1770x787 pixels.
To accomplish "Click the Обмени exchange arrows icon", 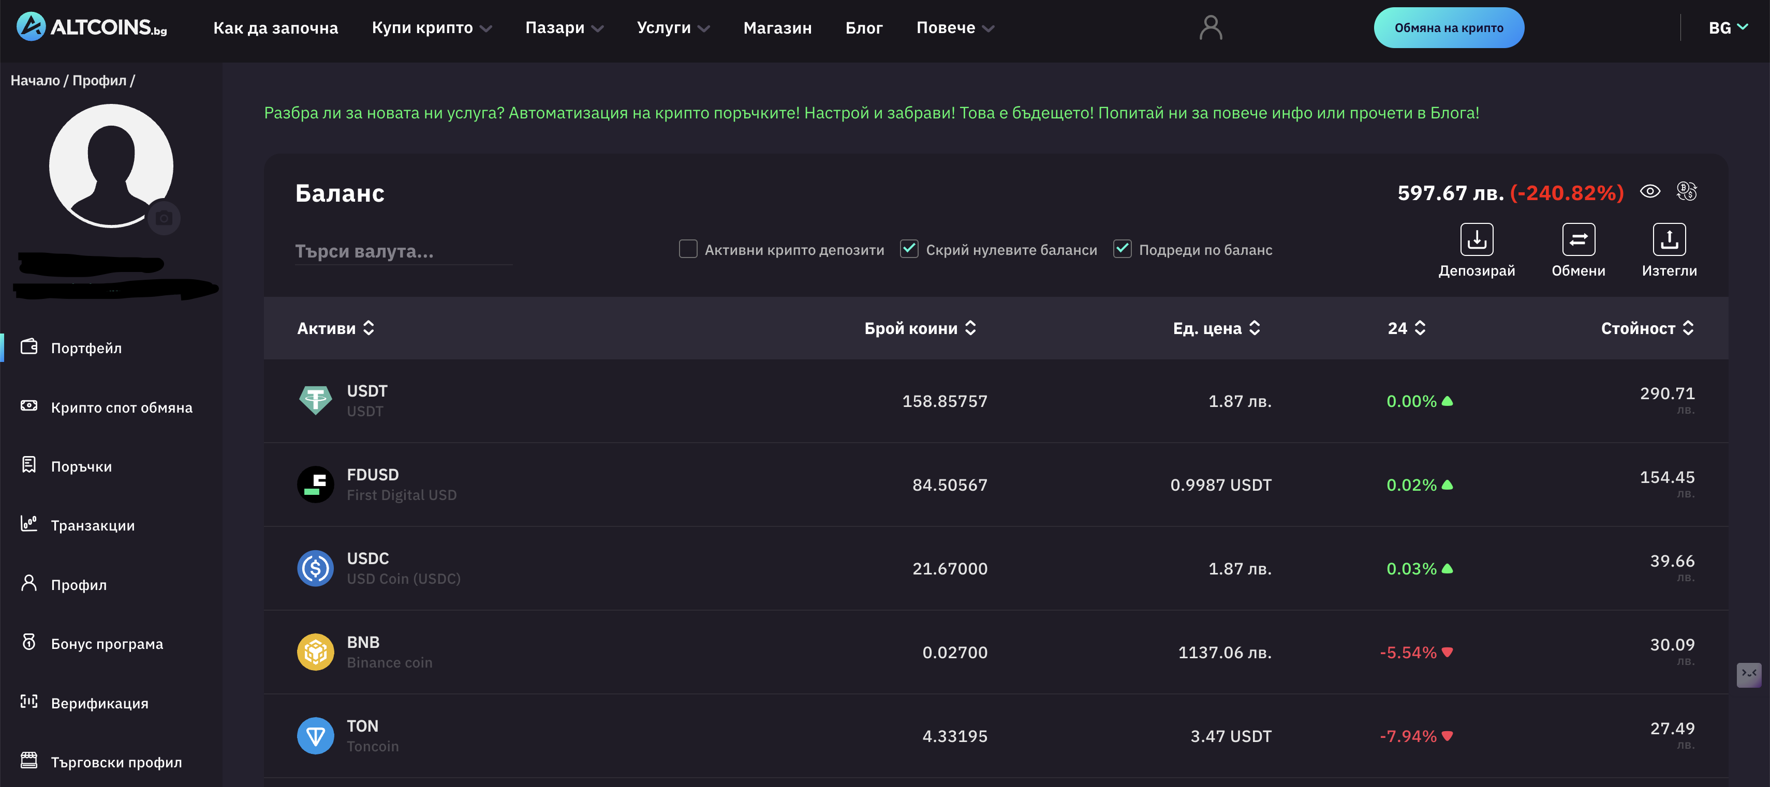I will coord(1579,240).
